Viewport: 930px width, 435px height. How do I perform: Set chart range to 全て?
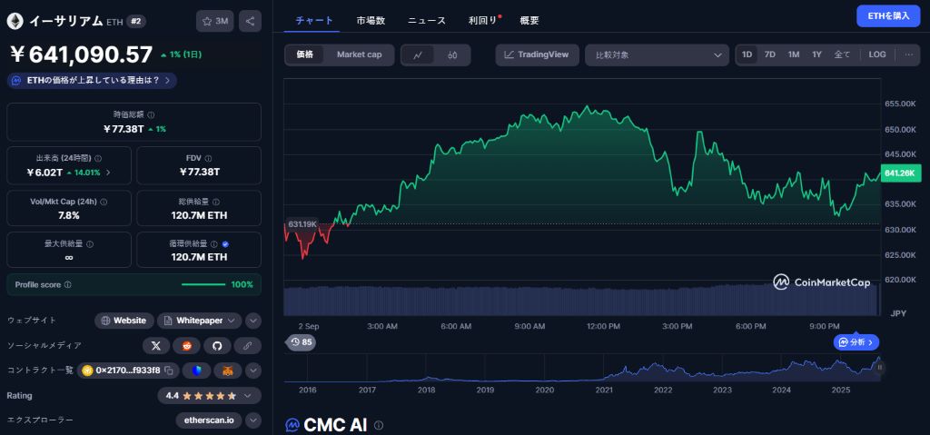(x=842, y=54)
